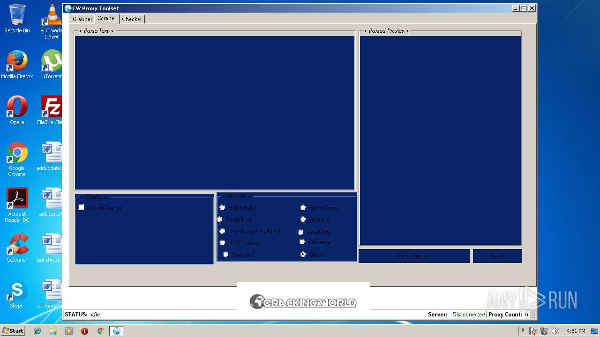Click the STATUS: Idle label
The image size is (600, 337).
tap(83, 315)
